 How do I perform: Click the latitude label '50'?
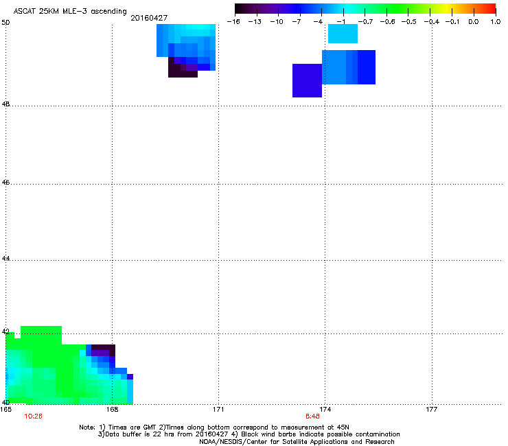point(5,23)
